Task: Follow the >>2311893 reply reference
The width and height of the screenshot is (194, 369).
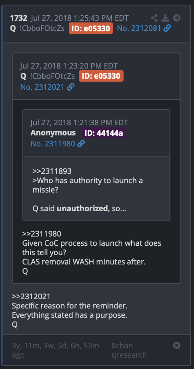Action: tap(52, 171)
